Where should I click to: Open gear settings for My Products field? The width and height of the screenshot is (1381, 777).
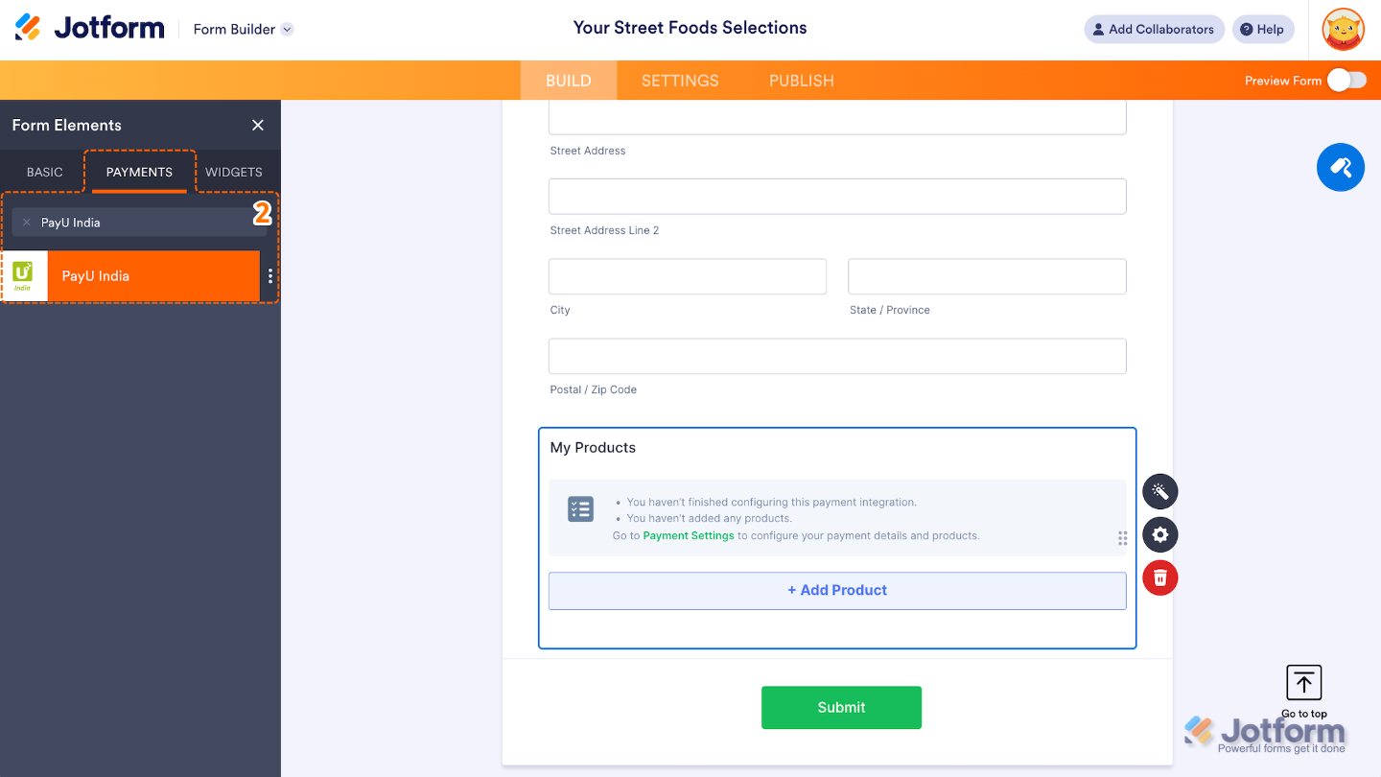[x=1159, y=534]
